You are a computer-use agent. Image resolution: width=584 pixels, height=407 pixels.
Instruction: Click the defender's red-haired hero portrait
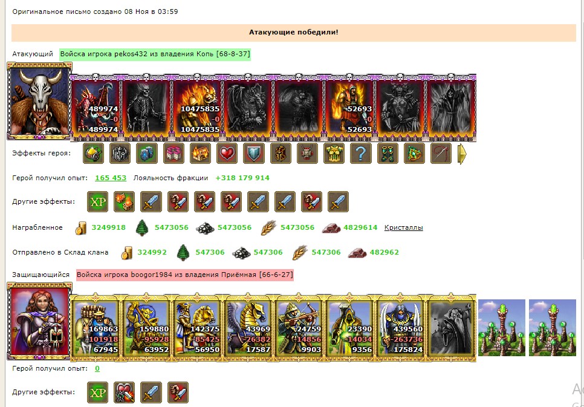pyautogui.click(x=39, y=321)
